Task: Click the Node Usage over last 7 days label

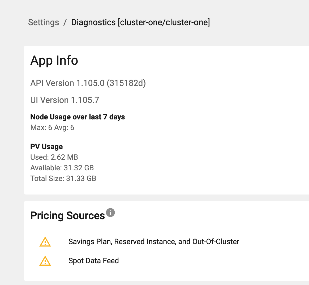Action: 78,117
